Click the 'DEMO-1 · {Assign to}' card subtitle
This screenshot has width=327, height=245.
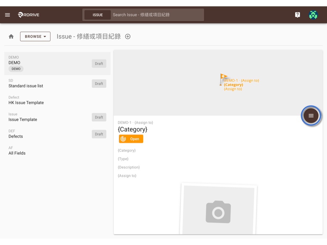135,122
